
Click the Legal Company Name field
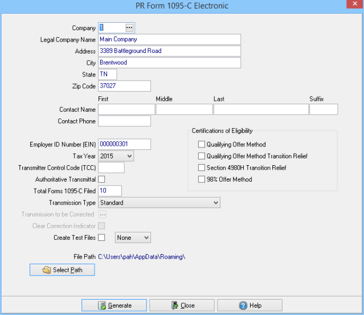[x=169, y=39]
